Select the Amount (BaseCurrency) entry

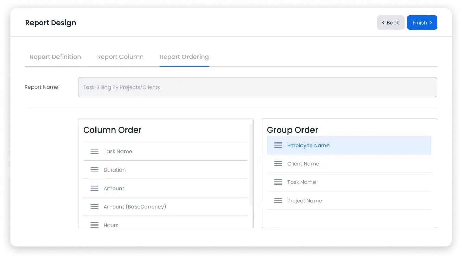tap(165, 207)
